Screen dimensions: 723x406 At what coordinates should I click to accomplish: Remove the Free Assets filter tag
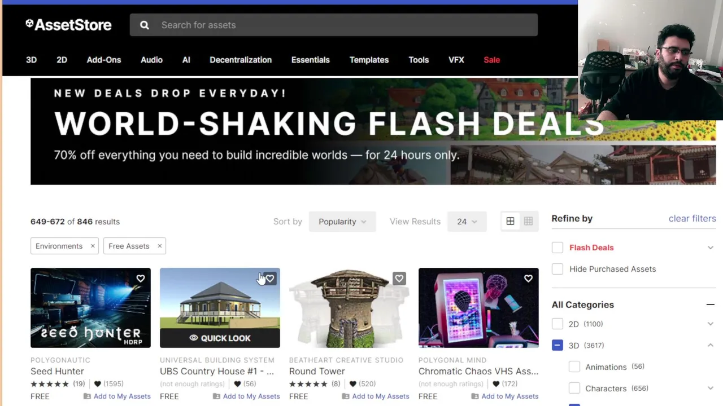159,246
